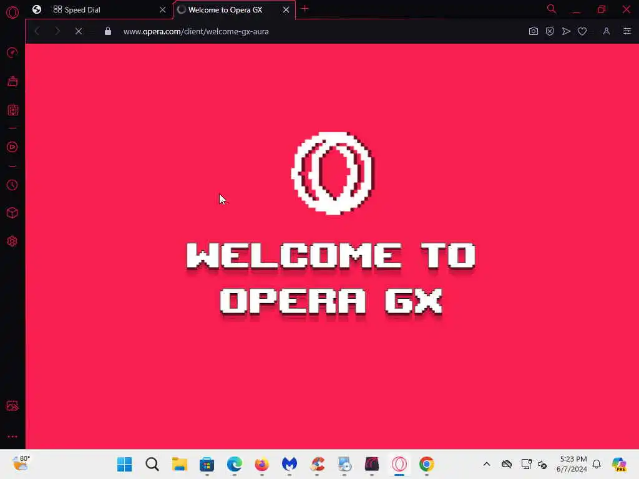Launch Google Chrome from taskbar
This screenshot has height=479, width=639.
click(x=427, y=464)
